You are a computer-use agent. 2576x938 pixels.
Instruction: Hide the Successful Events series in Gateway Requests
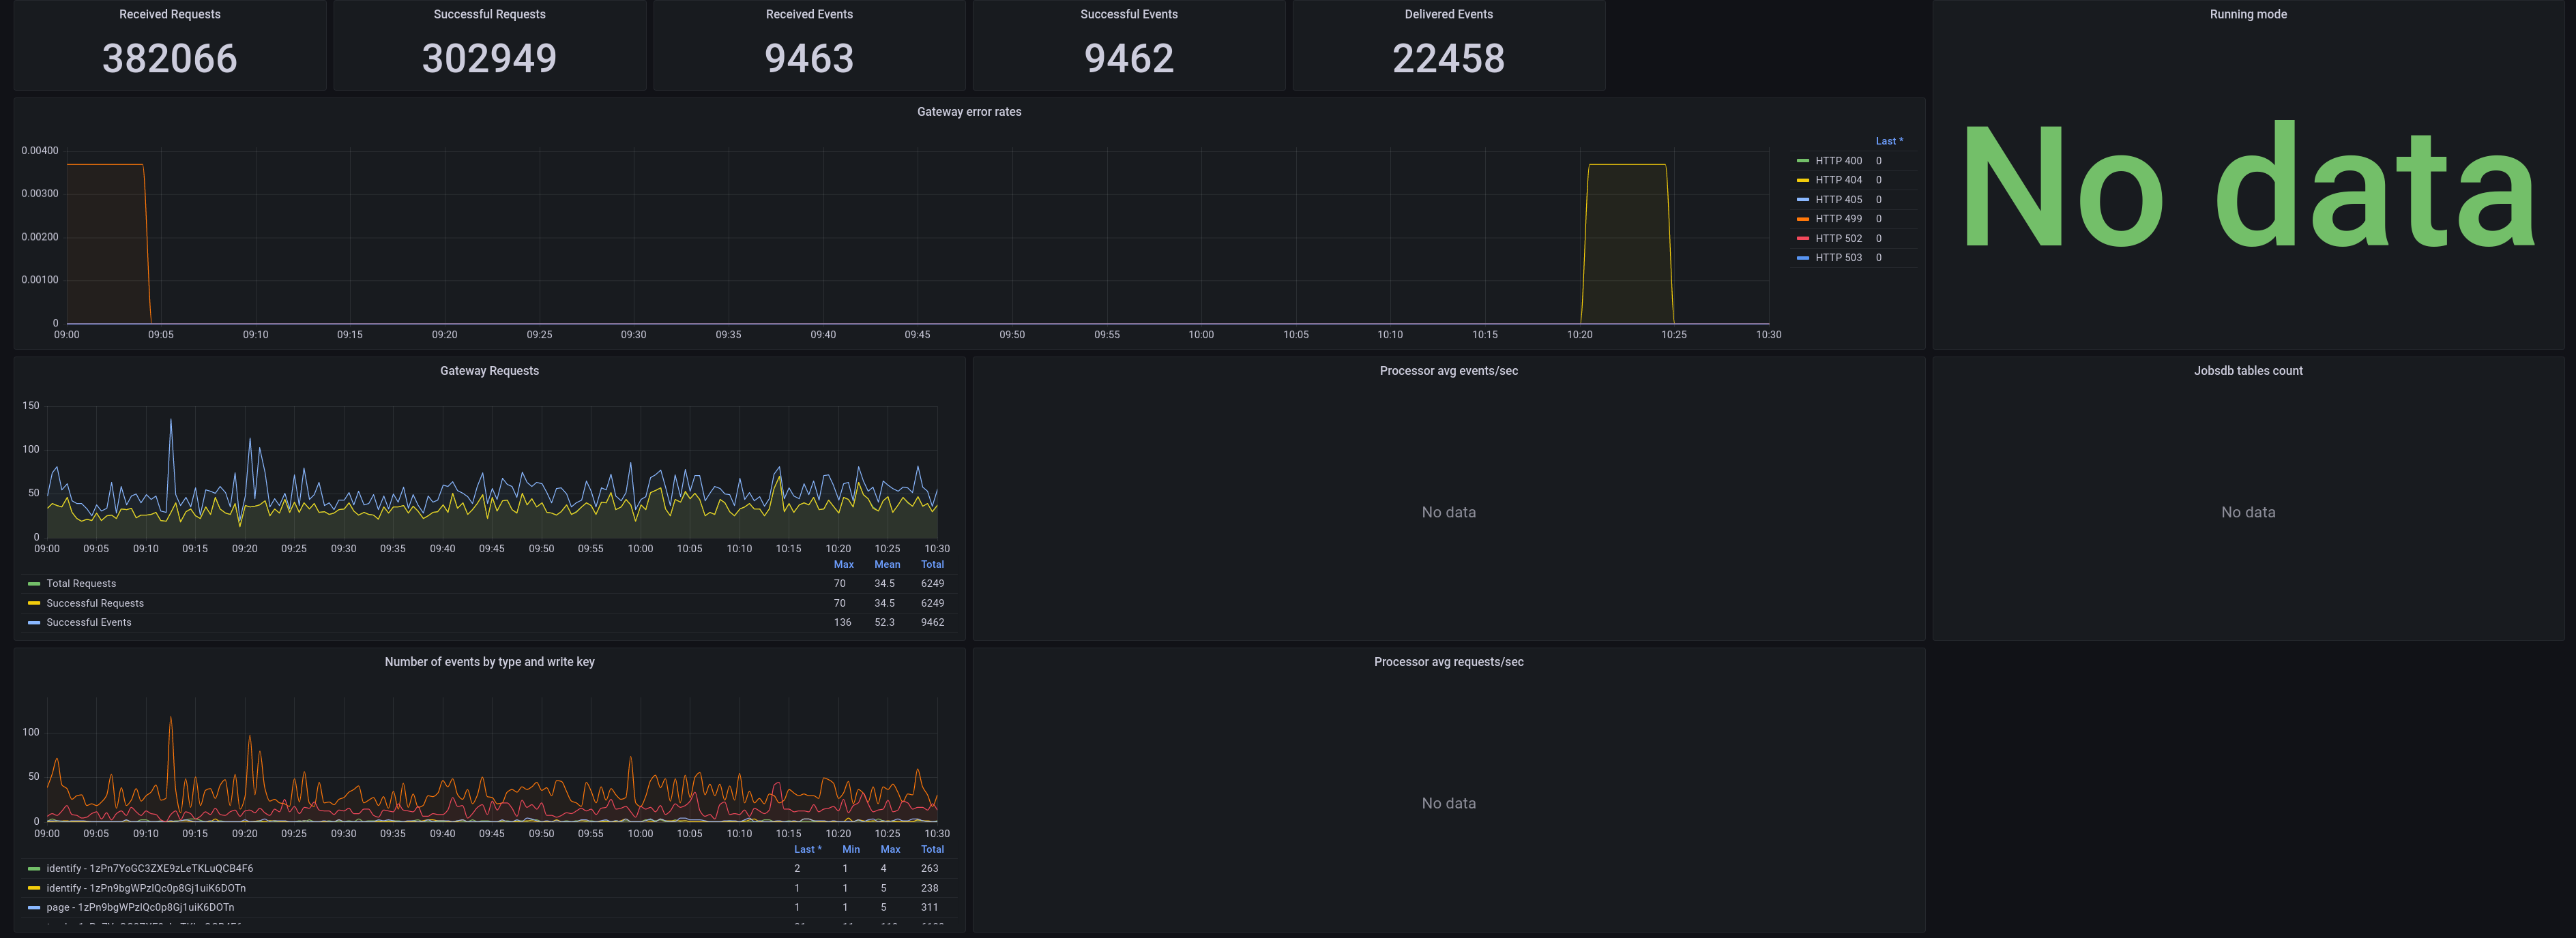[88, 621]
